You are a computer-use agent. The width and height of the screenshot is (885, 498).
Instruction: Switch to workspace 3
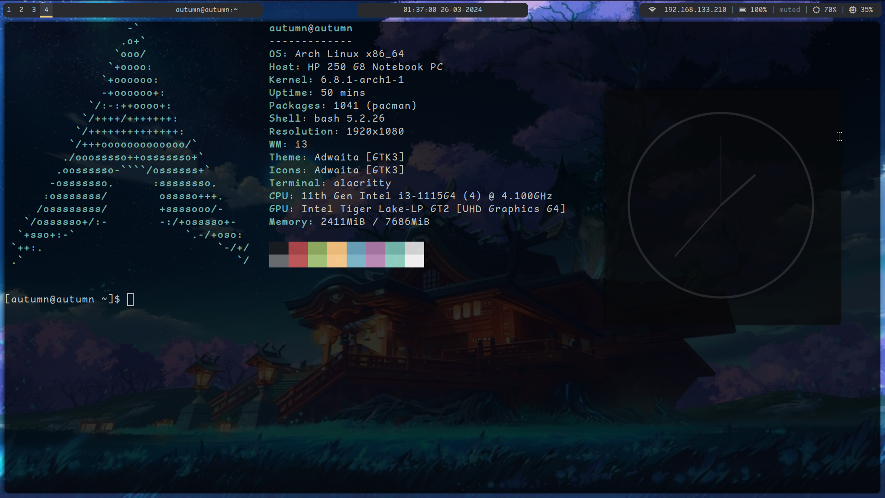(x=34, y=10)
